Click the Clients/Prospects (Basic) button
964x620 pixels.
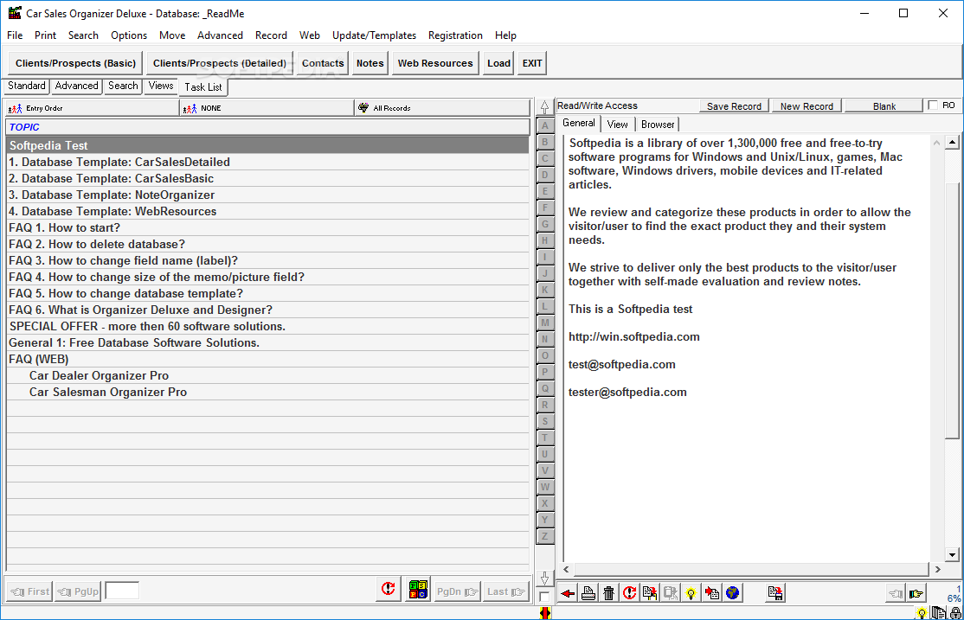[x=75, y=62]
